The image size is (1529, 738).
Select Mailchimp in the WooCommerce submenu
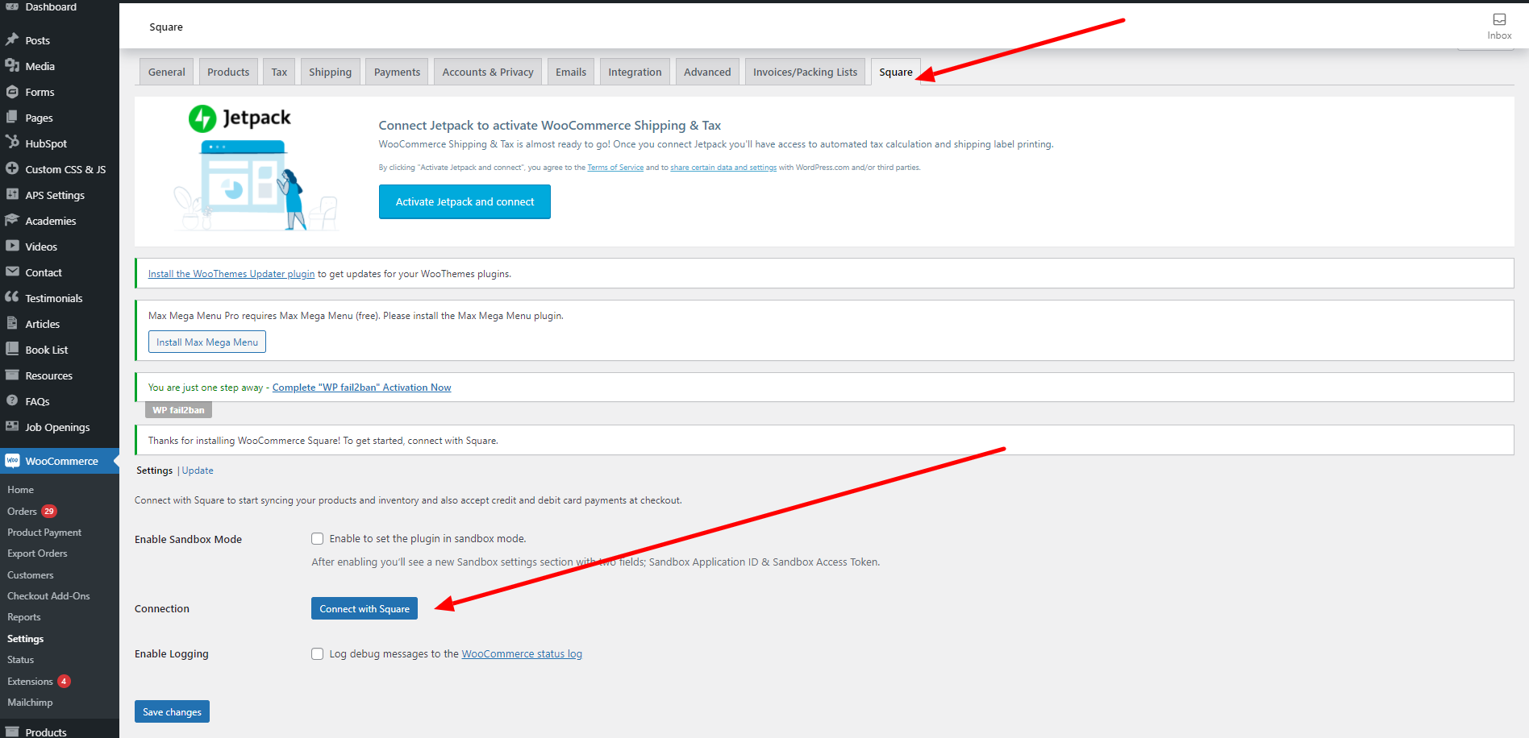[30, 703]
